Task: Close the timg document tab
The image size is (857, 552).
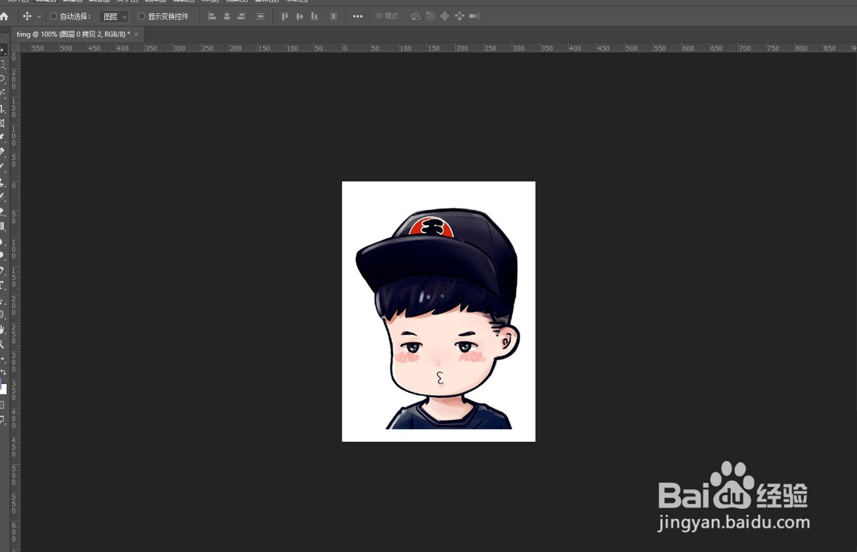Action: tap(136, 34)
